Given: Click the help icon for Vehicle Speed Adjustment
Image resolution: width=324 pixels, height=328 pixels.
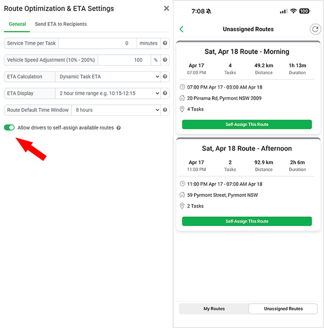Looking at the screenshot, I should pos(165,60).
